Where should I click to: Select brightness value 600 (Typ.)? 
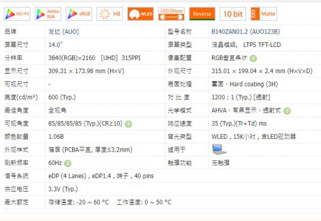(x=62, y=97)
